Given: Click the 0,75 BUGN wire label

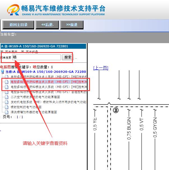Looking at the screenshot, I should point(129,129).
